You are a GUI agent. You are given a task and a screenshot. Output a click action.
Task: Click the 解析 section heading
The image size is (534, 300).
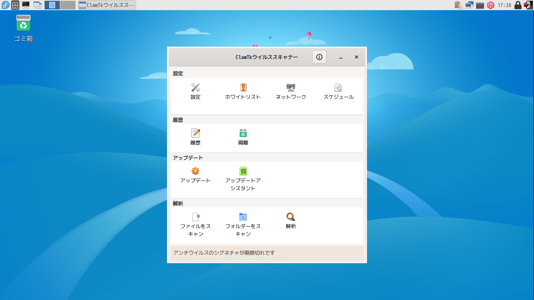[x=178, y=204]
